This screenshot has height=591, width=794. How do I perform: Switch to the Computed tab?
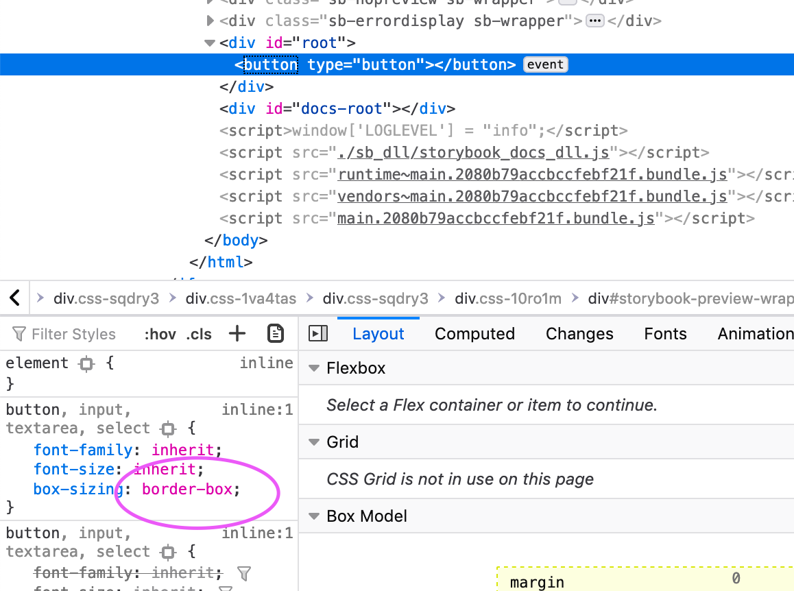click(474, 334)
